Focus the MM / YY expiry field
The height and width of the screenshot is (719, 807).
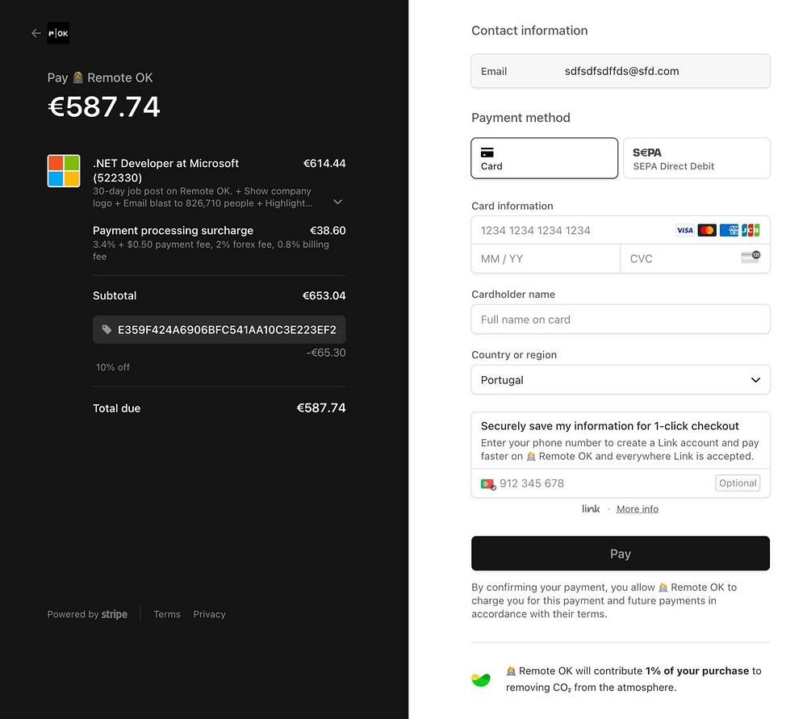click(546, 258)
